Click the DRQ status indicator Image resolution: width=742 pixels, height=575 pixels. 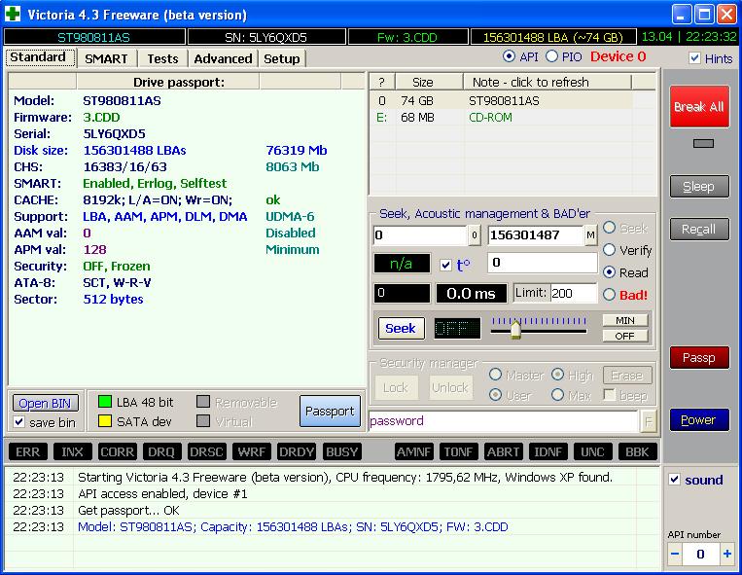(x=161, y=452)
